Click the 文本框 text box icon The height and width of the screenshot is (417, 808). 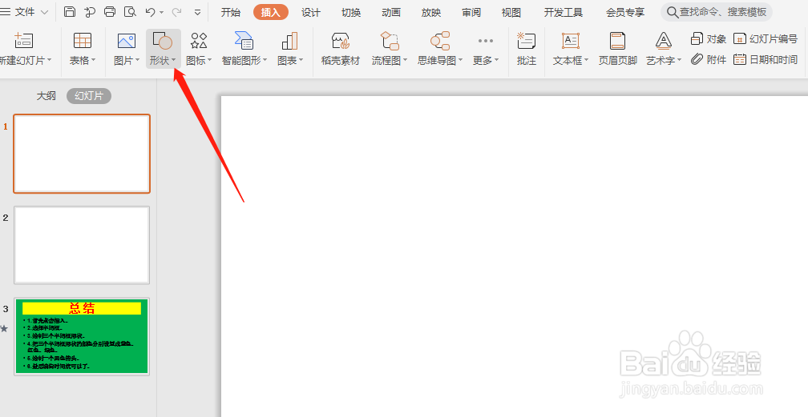click(x=571, y=41)
